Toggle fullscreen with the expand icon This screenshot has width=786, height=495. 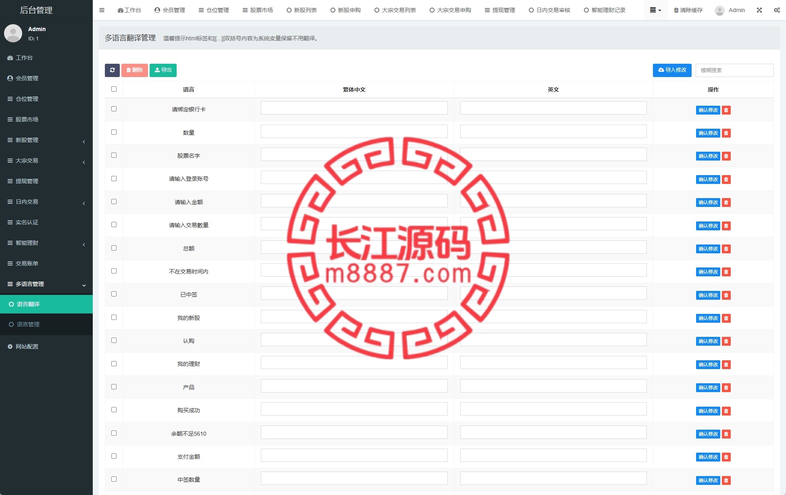(759, 10)
